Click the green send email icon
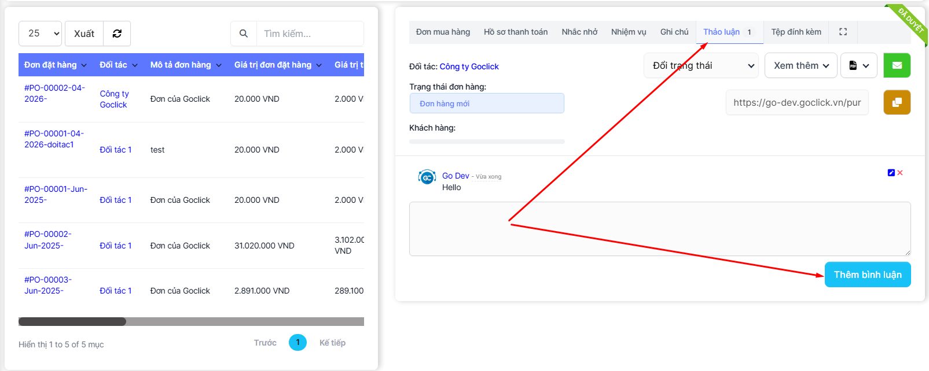The image size is (929, 371). 897,65
